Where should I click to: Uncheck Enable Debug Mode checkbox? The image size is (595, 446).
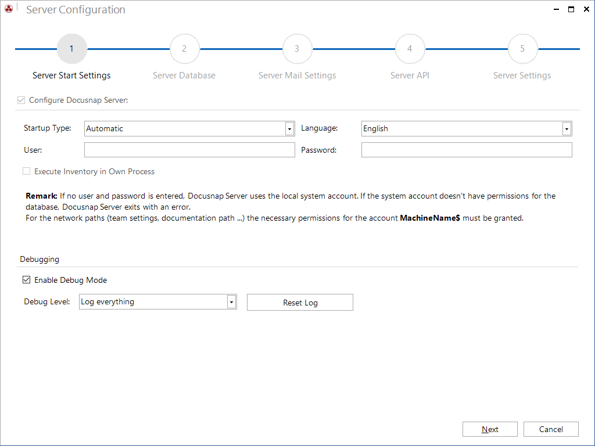tap(27, 280)
